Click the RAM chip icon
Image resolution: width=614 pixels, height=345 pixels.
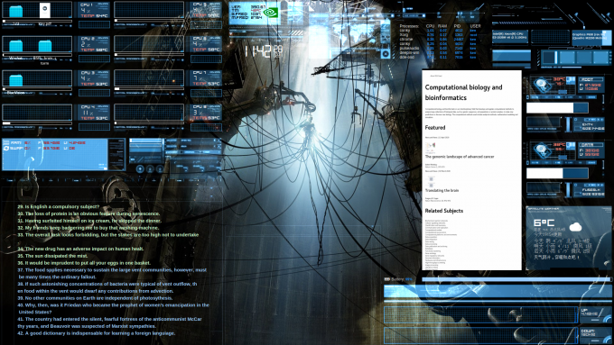click(6, 143)
